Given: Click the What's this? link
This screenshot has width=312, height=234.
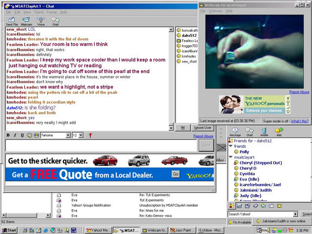Looking at the screenshot, I should pyautogui.click(x=300, y=121).
